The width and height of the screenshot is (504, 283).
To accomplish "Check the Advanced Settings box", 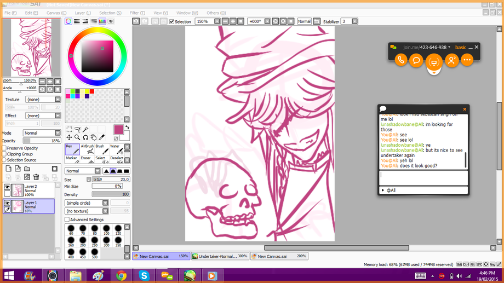I will (67, 220).
